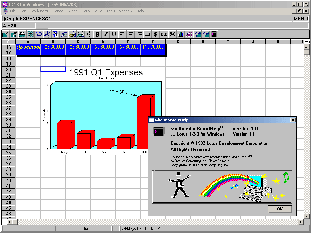The height and width of the screenshot is (233, 311).
Task: Open the 1-2-3 application control menu
Action: pyautogui.click(x=4, y=5)
